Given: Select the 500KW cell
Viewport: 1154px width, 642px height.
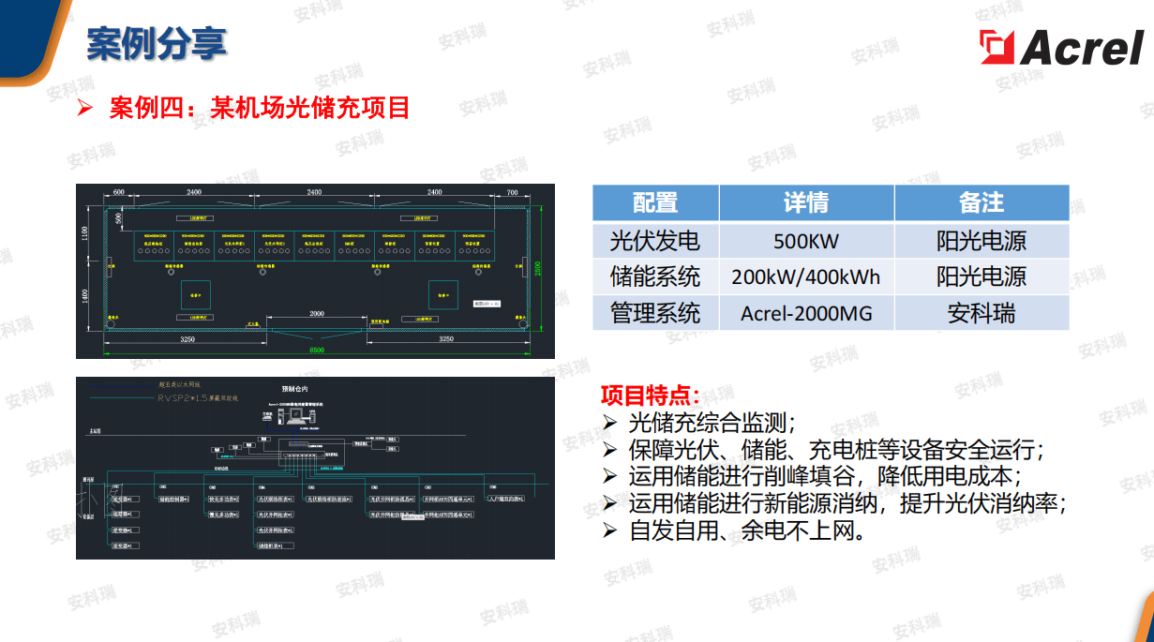Looking at the screenshot, I should 806,241.
